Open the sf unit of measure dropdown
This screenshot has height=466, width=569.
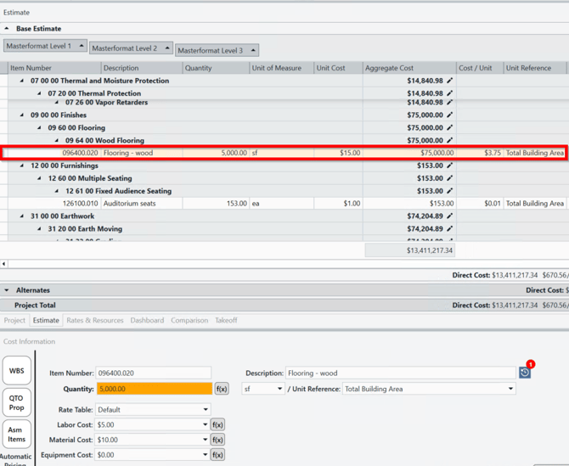pos(262,389)
